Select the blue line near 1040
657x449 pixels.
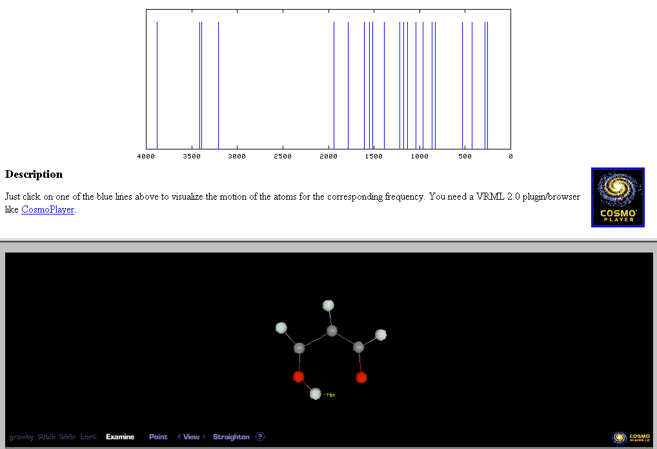(416, 85)
